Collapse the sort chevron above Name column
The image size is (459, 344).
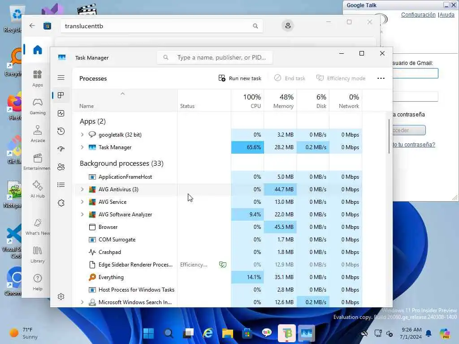(123, 94)
